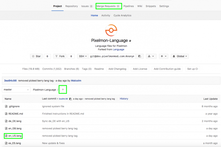
Task: Open the History link
Action: pos(124,99)
